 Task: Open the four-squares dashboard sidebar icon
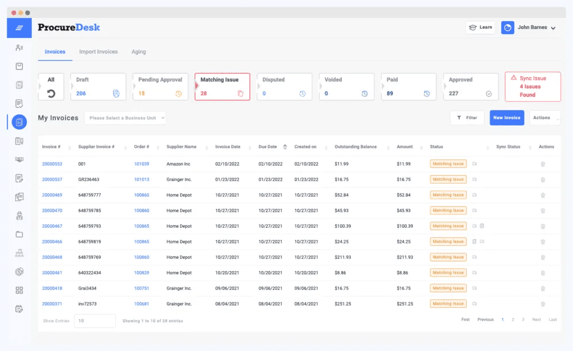click(x=19, y=290)
